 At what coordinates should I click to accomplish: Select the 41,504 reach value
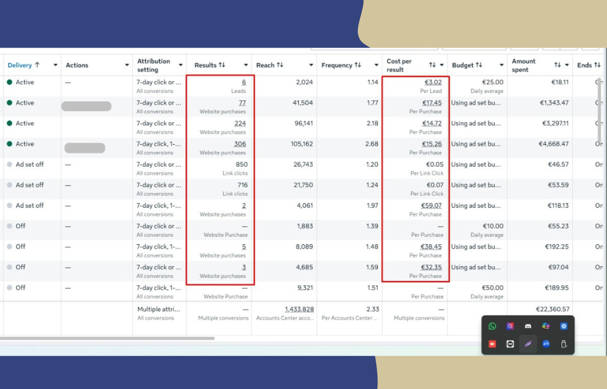pyautogui.click(x=303, y=103)
